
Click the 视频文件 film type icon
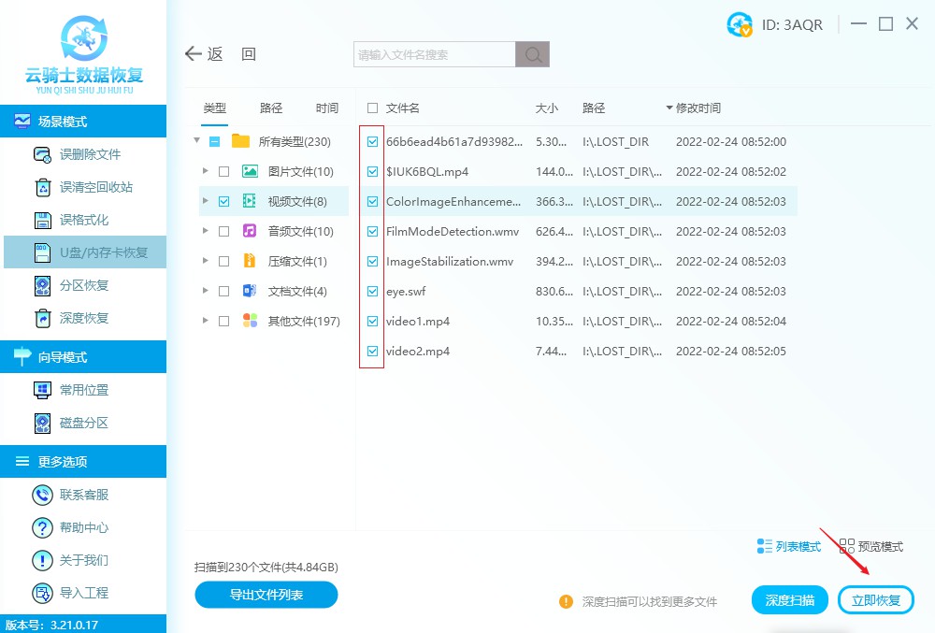(250, 201)
